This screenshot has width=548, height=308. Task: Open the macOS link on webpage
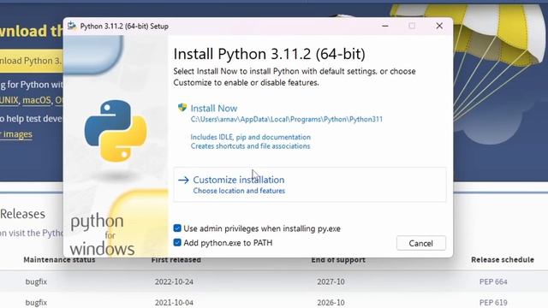pos(37,101)
